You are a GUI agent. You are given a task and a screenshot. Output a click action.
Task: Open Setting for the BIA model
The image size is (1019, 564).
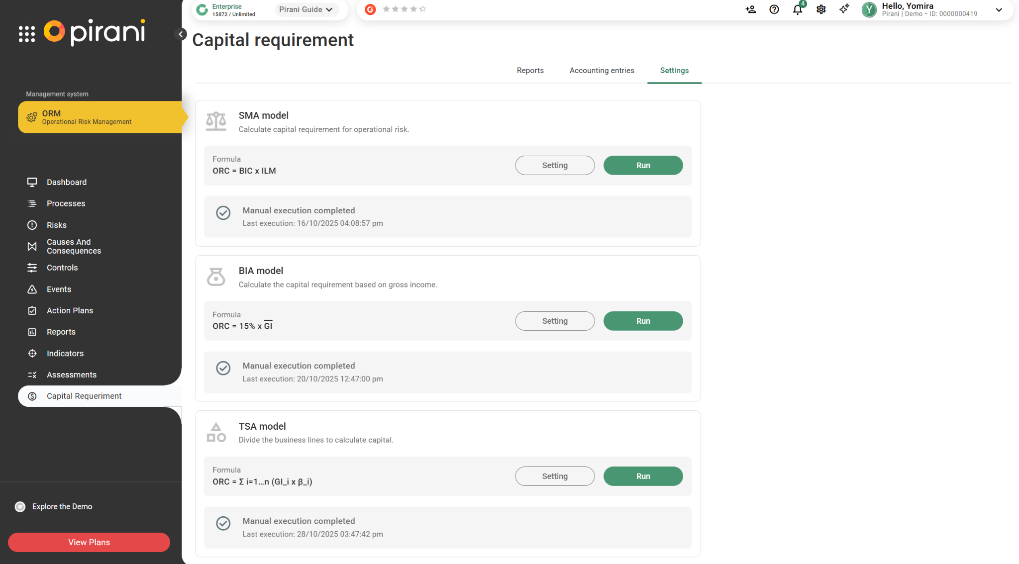pos(555,321)
